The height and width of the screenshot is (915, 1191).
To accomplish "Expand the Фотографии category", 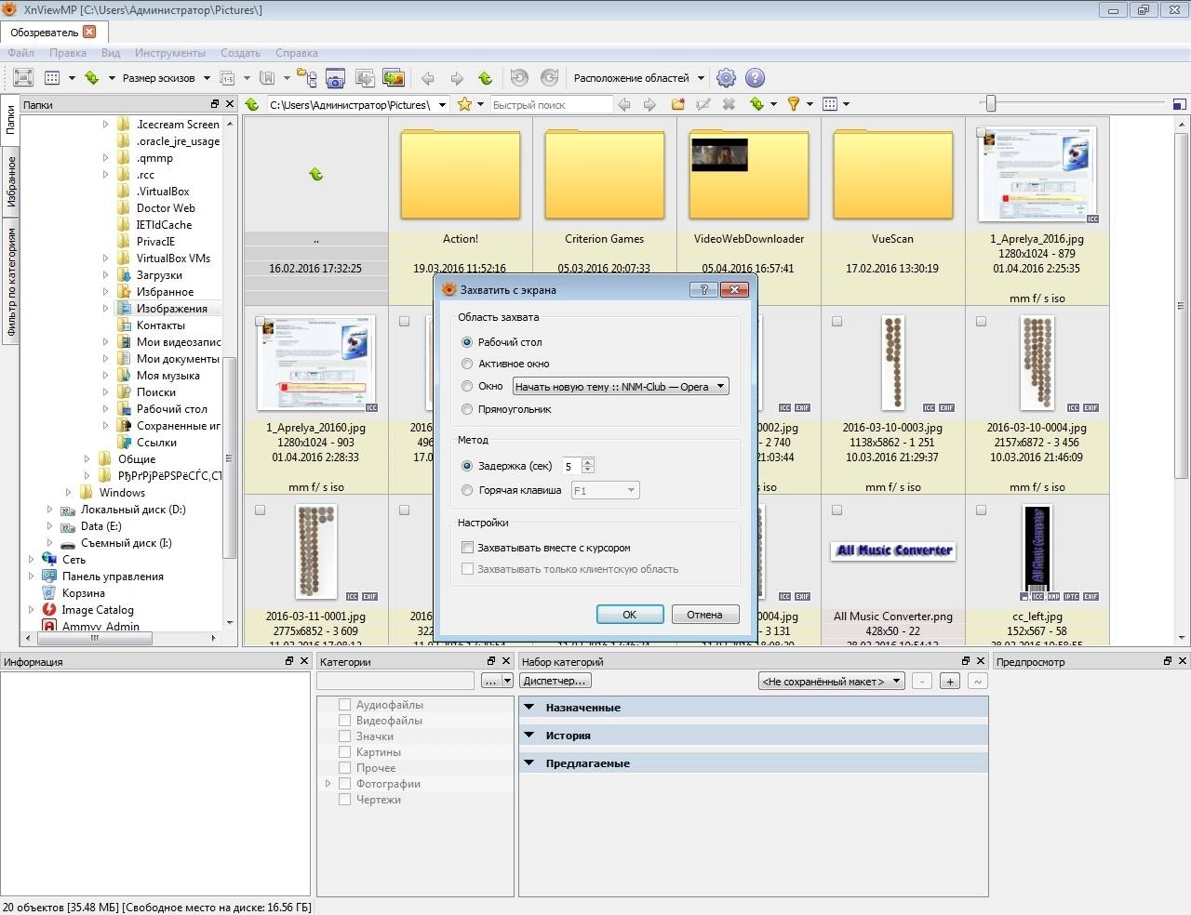I will click(x=328, y=784).
